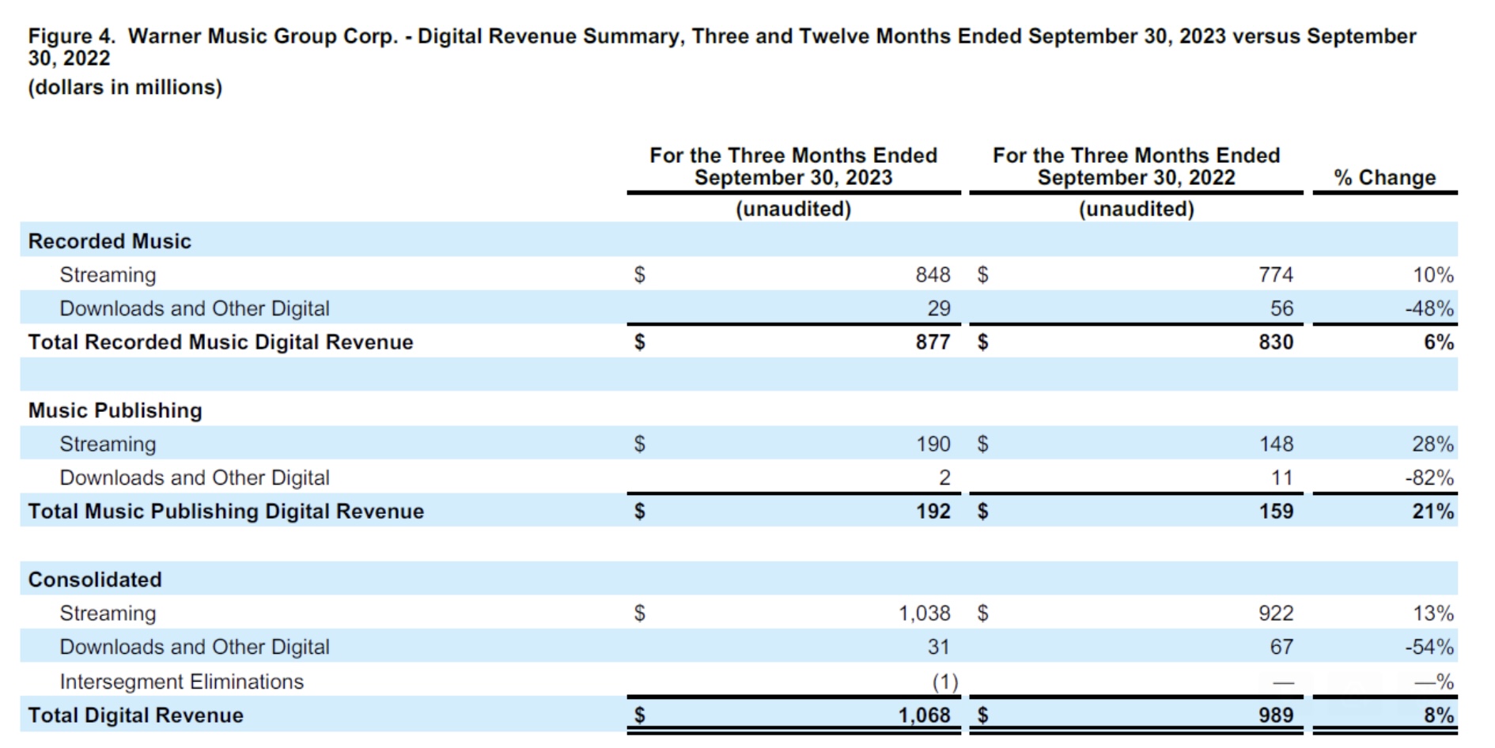Image resolution: width=1495 pixels, height=748 pixels.
Task: Click the 8% change value
Action: click(x=1439, y=716)
